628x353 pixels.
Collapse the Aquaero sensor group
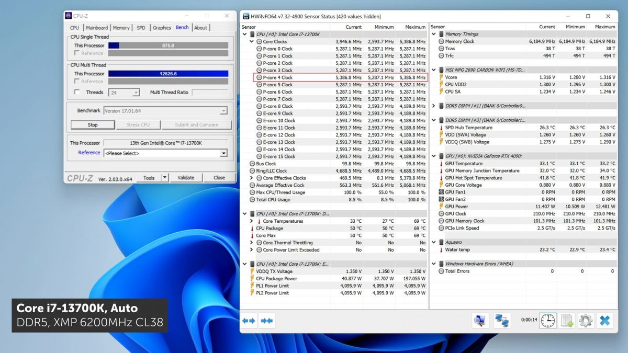(x=433, y=243)
